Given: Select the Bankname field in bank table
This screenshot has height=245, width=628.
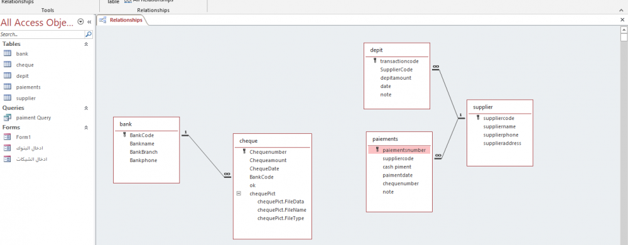Looking at the screenshot, I should tap(142, 143).
